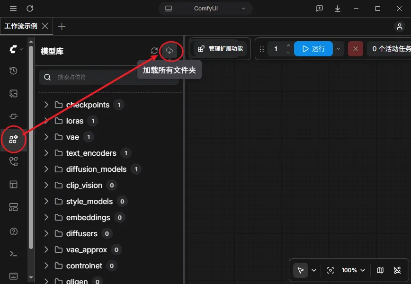
Task: Click the blue 运行 run button
Action: pos(313,49)
